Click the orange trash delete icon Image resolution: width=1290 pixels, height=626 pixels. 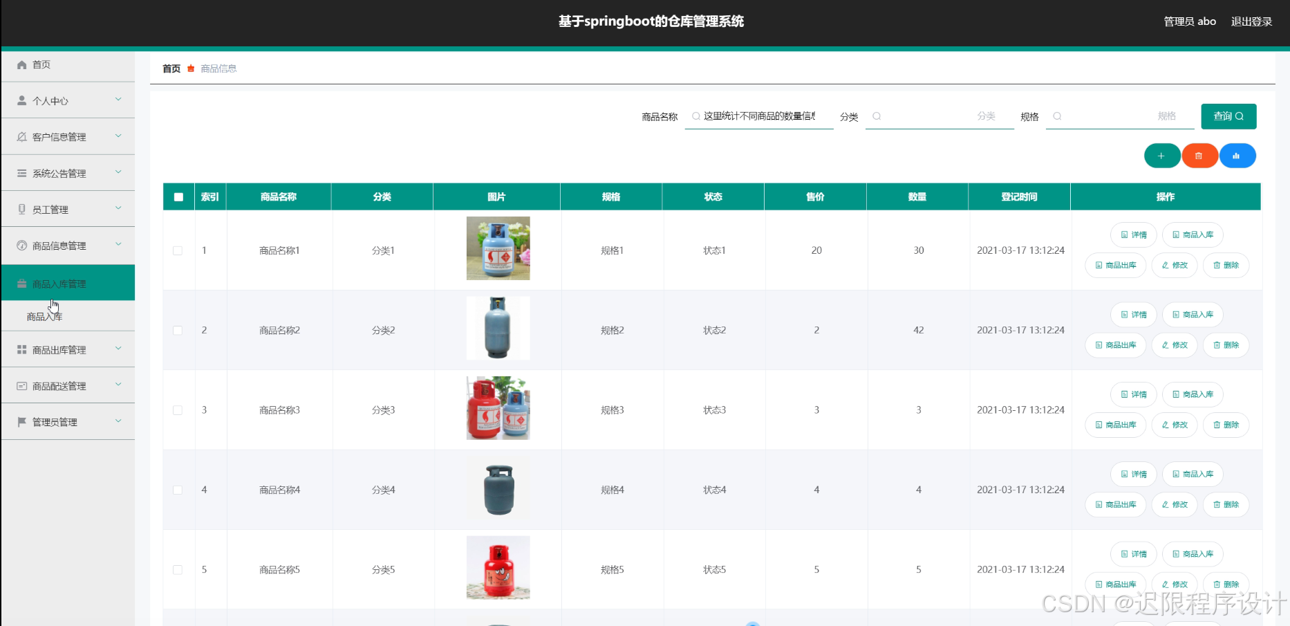[1200, 156]
